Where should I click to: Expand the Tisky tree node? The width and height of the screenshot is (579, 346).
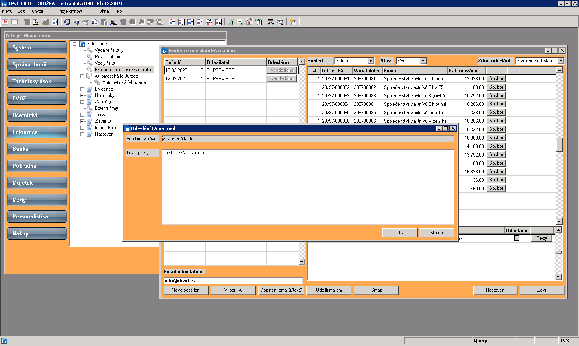coord(82,115)
